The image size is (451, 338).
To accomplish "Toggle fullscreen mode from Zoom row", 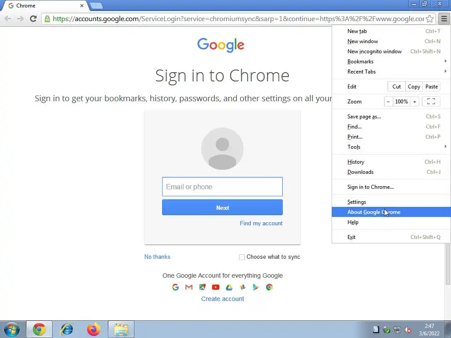I will coord(431,102).
